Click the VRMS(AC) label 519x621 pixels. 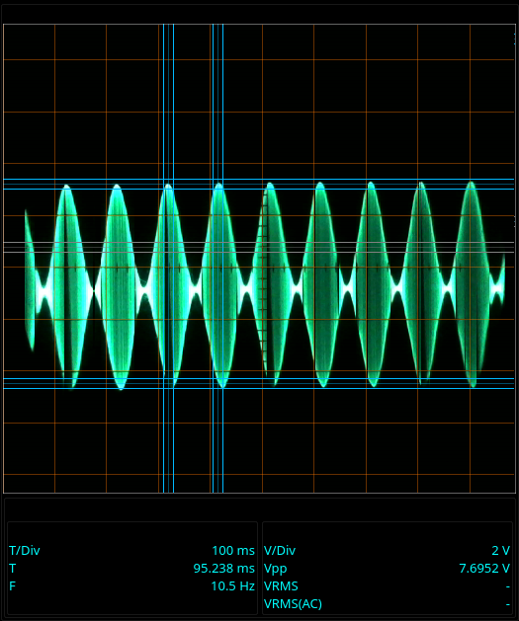[293, 604]
